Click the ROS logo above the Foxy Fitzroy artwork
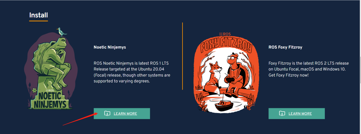Screen dimensions: 361x134 click(x=223, y=34)
